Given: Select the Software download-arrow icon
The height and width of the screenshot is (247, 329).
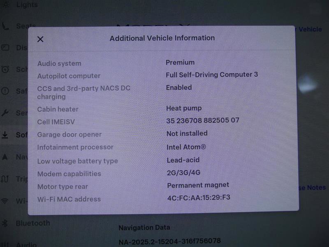Looking at the screenshot, I should click(5, 135).
